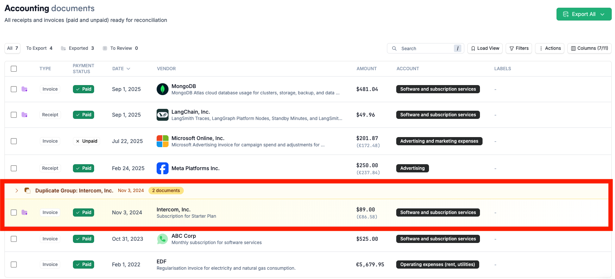Click the MongoDB vendor logo icon
615x279 pixels.
coord(163,89)
